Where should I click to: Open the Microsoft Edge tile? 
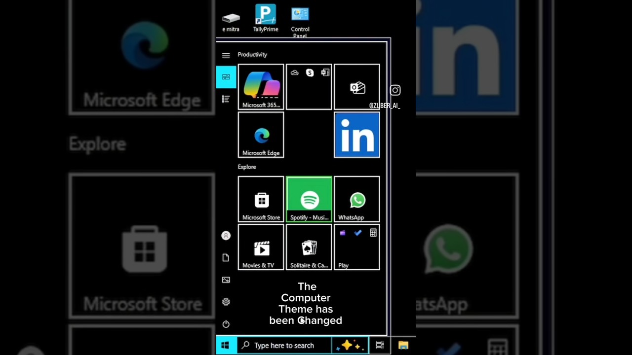click(261, 135)
